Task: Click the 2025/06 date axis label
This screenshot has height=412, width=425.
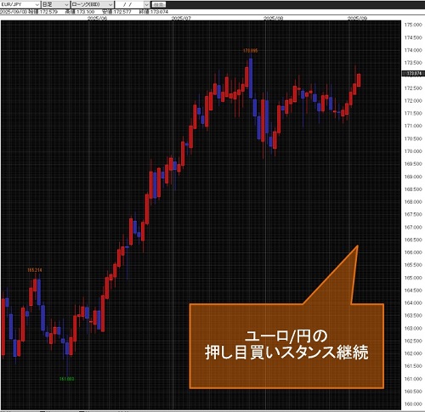Action: point(97,18)
